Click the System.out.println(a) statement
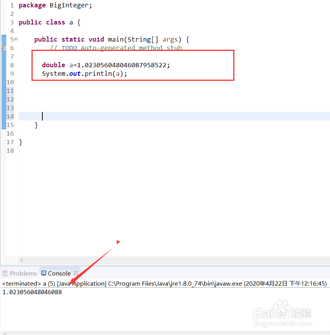The height and width of the screenshot is (335, 330). (84, 74)
